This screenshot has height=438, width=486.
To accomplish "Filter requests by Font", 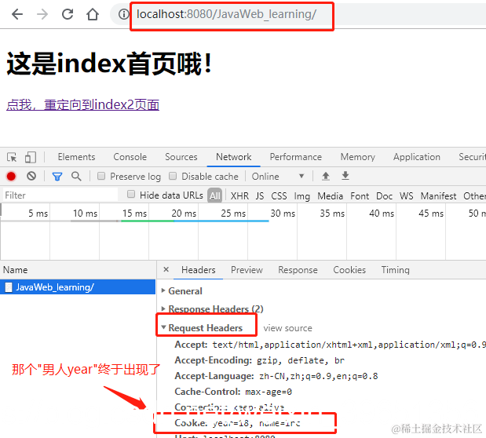I will click(360, 195).
